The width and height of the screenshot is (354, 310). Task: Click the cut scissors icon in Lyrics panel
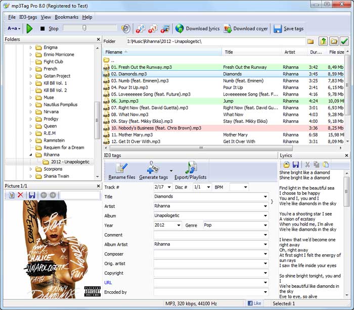(x=307, y=164)
